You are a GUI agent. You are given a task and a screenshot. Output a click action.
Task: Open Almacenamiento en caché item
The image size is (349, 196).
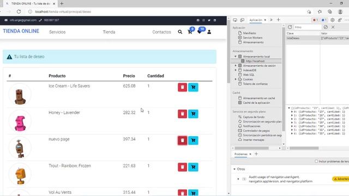point(259,98)
